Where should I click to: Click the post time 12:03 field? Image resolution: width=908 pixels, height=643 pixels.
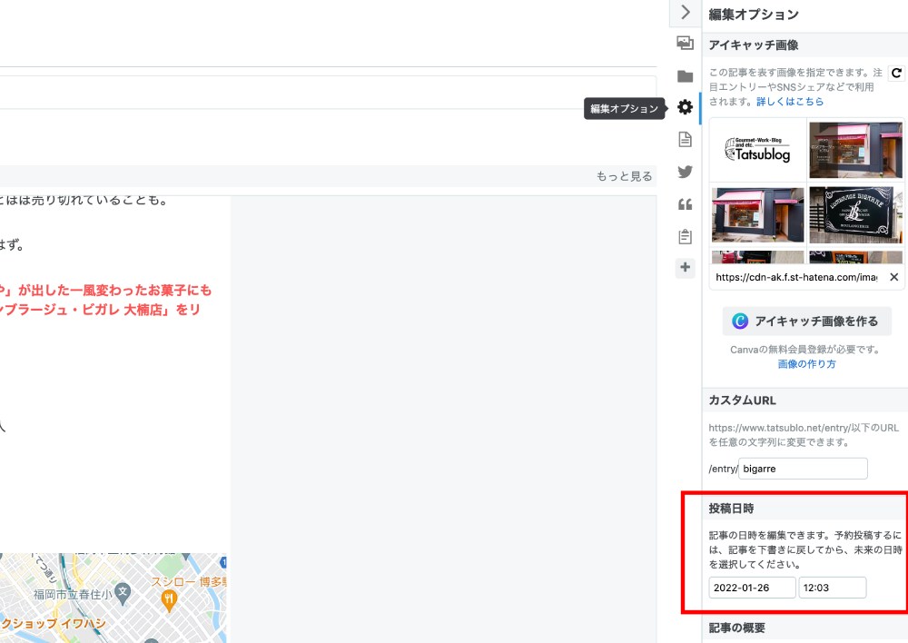[x=832, y=588]
